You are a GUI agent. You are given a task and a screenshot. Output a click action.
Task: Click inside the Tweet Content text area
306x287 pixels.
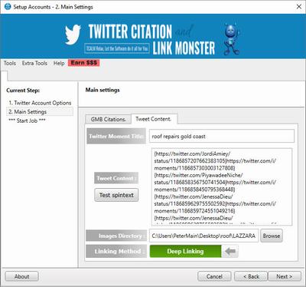click(222, 186)
